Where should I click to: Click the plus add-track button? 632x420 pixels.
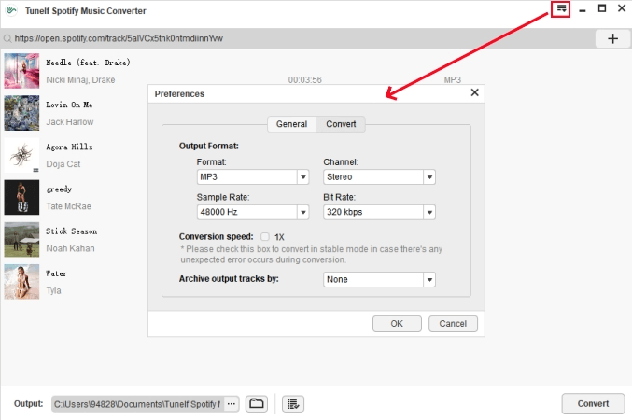coord(612,38)
